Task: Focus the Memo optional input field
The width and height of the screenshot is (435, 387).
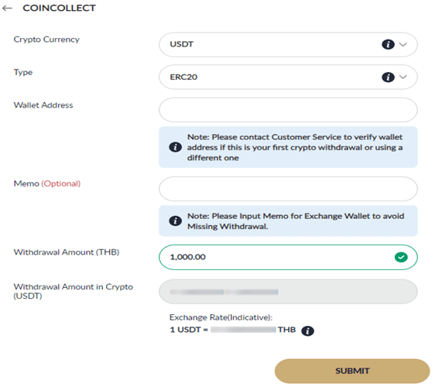Action: click(x=288, y=189)
